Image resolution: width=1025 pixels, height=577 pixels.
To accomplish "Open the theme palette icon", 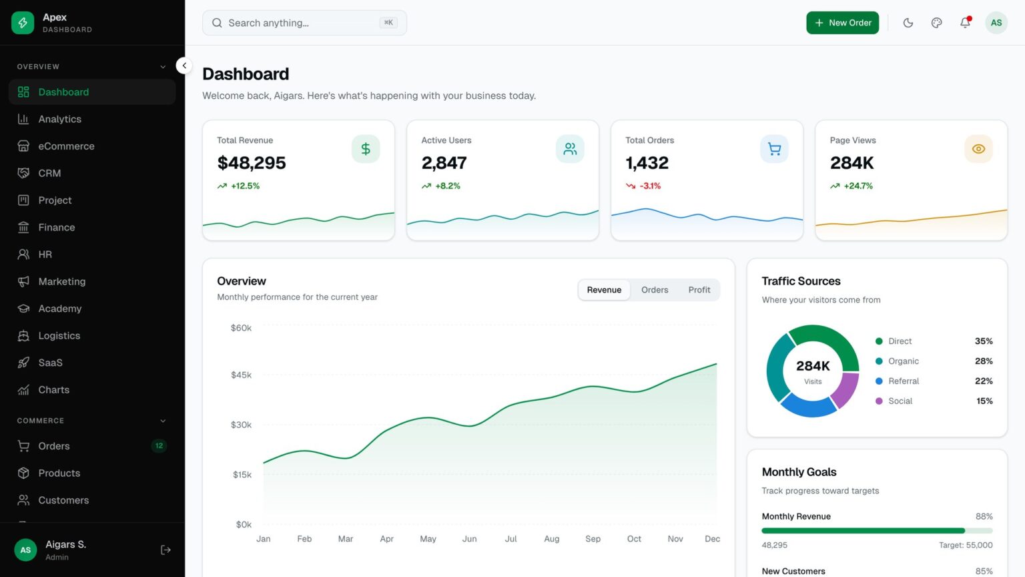I will point(937,23).
